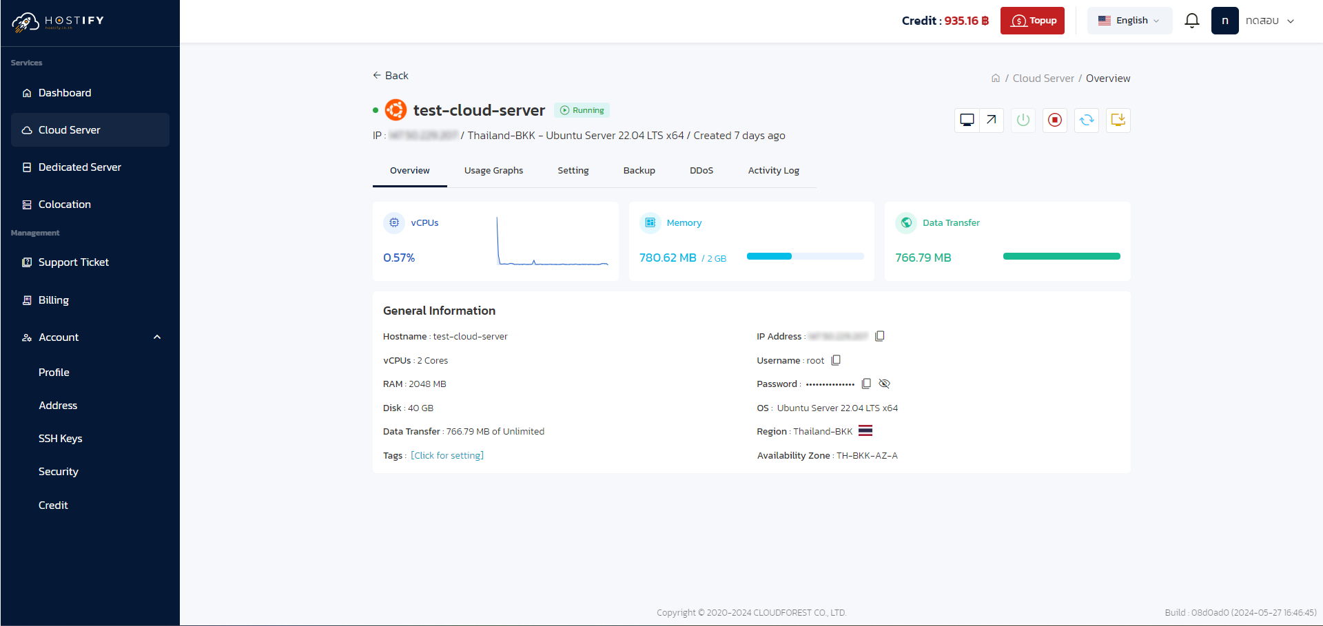Switch to the Usage Graphs tab
Image resolution: width=1323 pixels, height=626 pixels.
(x=493, y=171)
